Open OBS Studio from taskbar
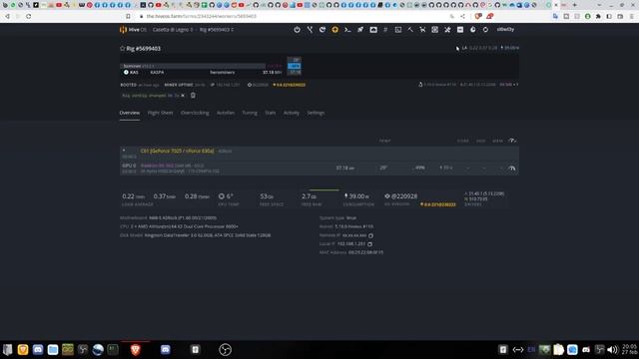Screen dimensions: 639x359 pyautogui.click(x=225, y=350)
